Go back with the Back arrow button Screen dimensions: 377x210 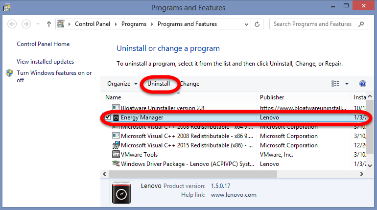click(x=12, y=24)
